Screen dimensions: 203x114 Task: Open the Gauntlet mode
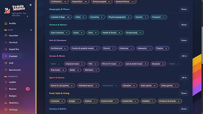pos(17,36)
